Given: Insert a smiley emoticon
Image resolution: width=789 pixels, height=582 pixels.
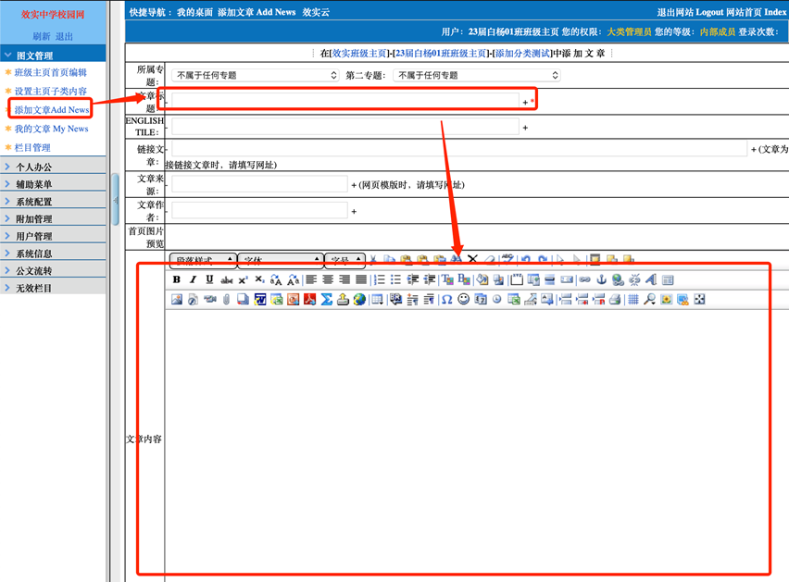Looking at the screenshot, I should 464,300.
